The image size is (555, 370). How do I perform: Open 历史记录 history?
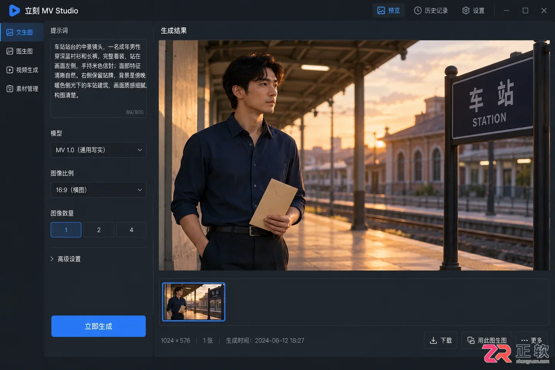click(431, 10)
